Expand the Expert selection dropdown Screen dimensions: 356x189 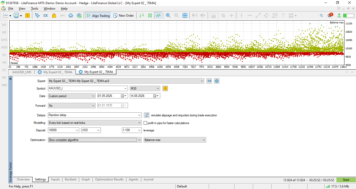[x=202, y=81]
